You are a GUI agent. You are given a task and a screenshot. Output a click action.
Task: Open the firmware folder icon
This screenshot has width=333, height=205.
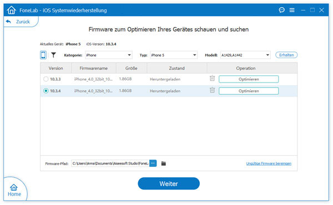pyautogui.click(x=163, y=163)
